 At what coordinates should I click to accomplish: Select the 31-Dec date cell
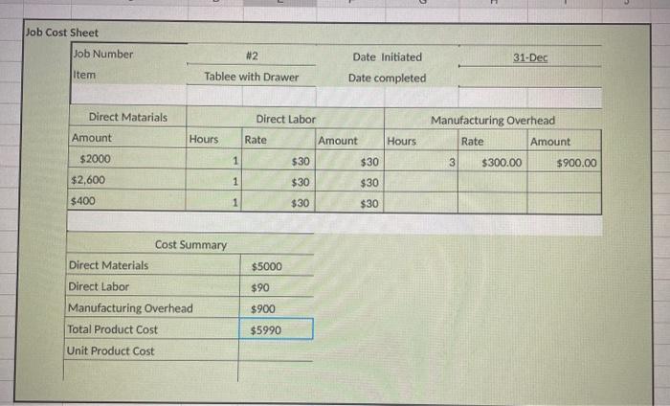click(530, 57)
